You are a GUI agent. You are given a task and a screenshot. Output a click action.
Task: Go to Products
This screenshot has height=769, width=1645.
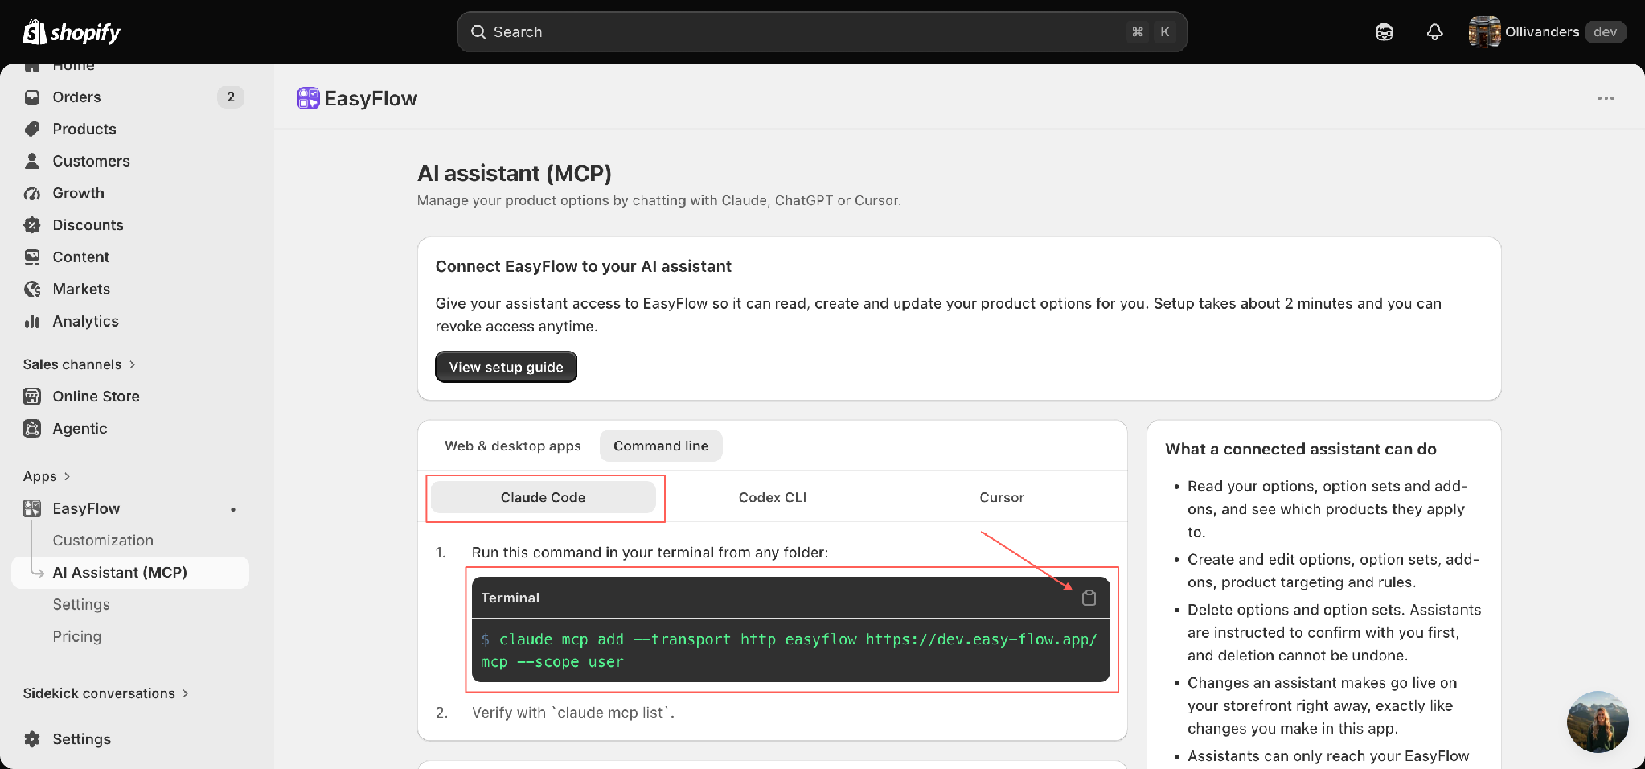[x=84, y=130]
